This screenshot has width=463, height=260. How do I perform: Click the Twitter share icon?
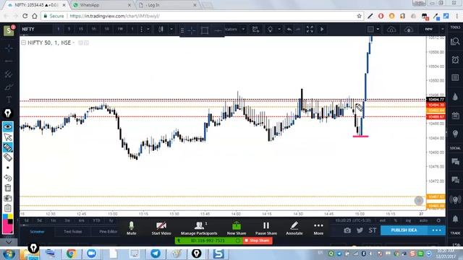click(360, 230)
